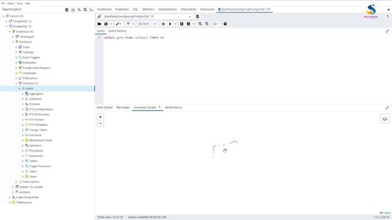Open the No limit rows dropdown

tap(148, 24)
